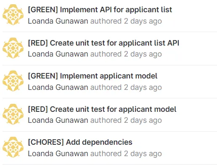Click avatar beside 'unit test for applicant list API' commit
This screenshot has width=217, height=165.
click(13, 48)
